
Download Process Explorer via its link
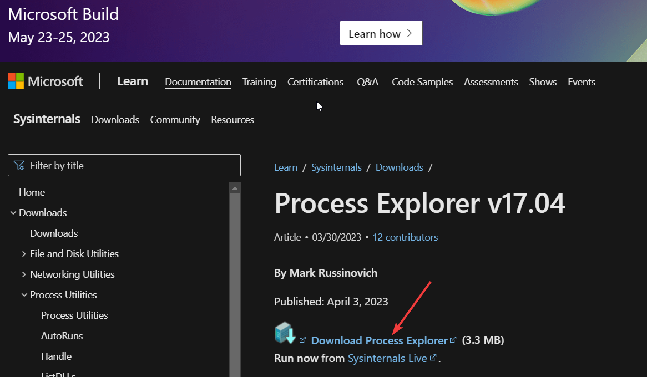pos(380,340)
